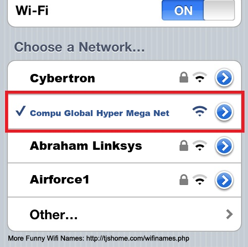The width and height of the screenshot is (248, 247).
Task: Open Compu Global Hyper Mega Net details arrow
Action: point(224,112)
